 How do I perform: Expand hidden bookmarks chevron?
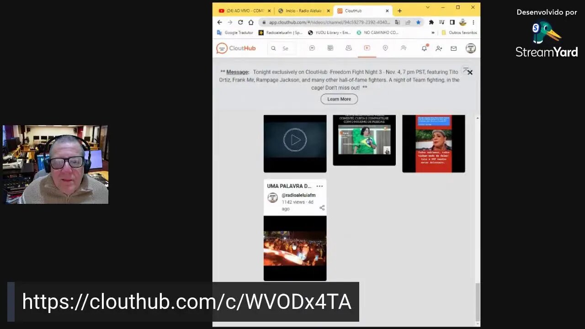point(433,32)
